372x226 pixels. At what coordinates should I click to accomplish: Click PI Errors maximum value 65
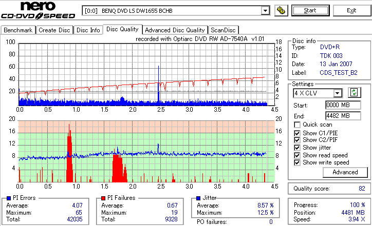[x=79, y=213]
